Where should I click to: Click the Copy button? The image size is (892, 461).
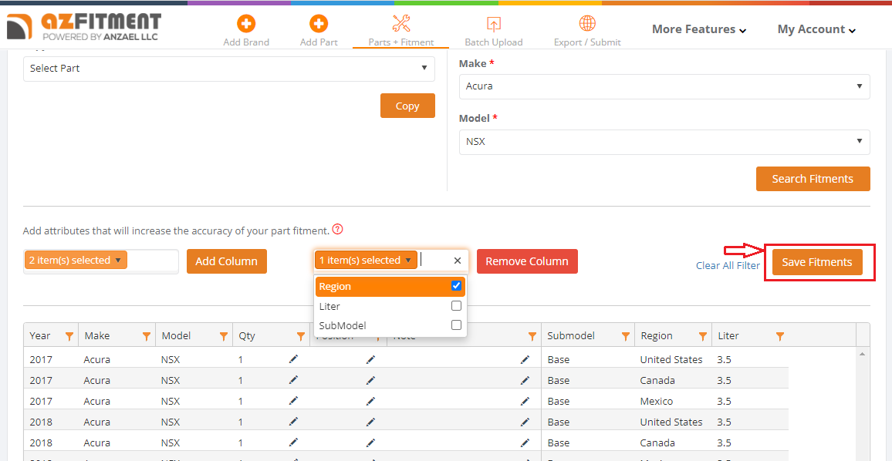tap(407, 106)
